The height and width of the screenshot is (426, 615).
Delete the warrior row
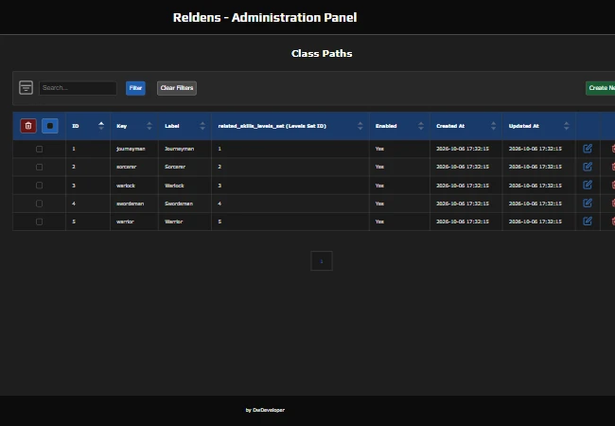(613, 221)
